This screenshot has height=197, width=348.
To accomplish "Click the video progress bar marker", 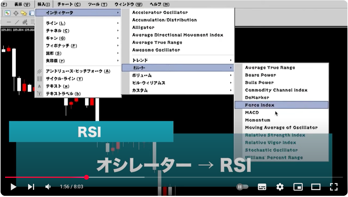I will [x=87, y=177].
